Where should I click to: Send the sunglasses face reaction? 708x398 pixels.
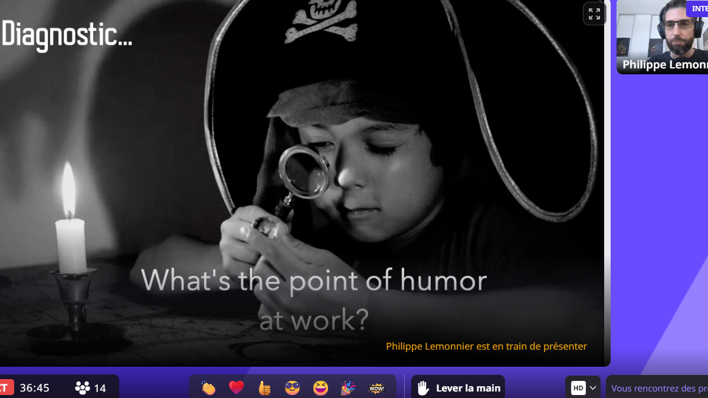292,388
